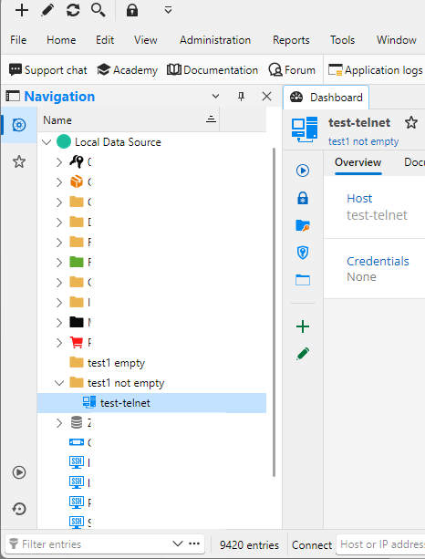This screenshot has width=425, height=559.
Task: Toggle the Navigation panel pin
Action: [241, 97]
